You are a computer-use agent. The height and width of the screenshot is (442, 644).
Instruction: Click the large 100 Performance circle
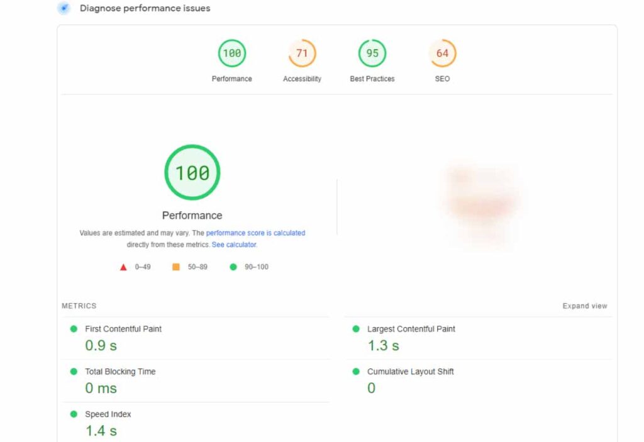192,172
